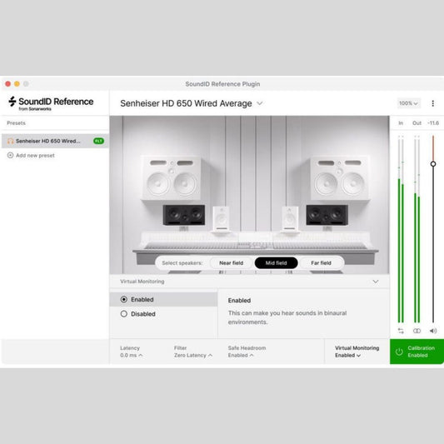This screenshot has height=444, width=444.
Task: Select the Enabled radio button
Action: coord(124,299)
